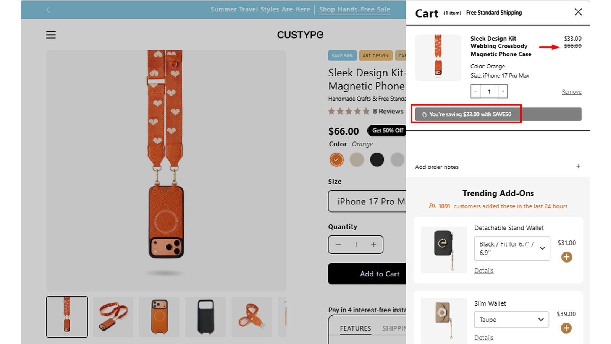This screenshot has height=344, width=611.
Task: Increase product page quantity with plus
Action: coord(373,245)
